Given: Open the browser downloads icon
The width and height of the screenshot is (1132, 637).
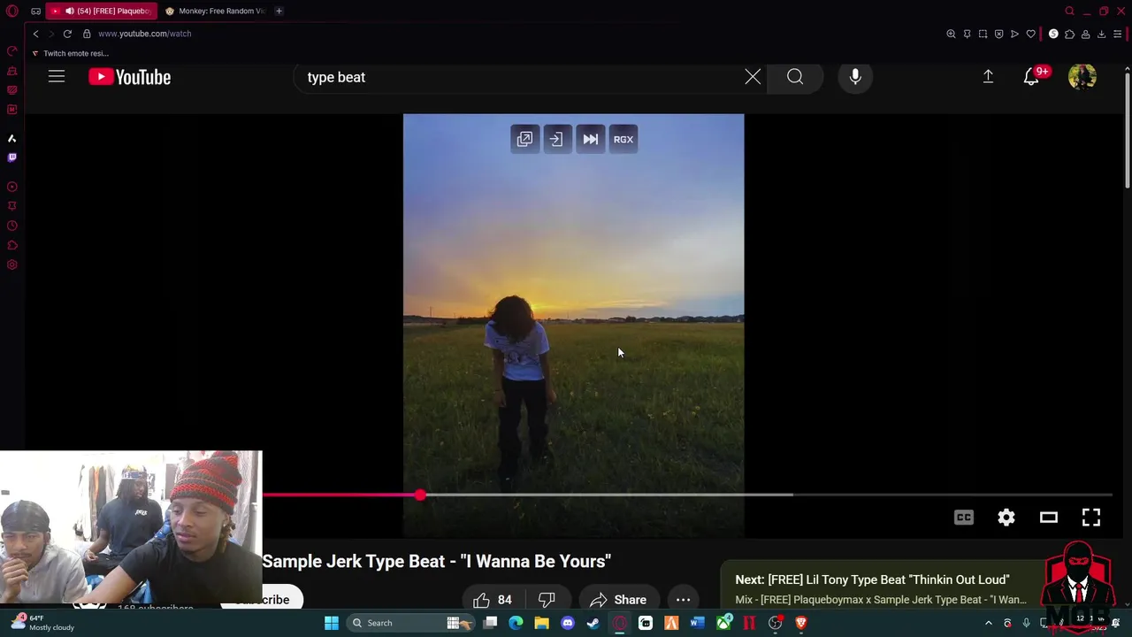Looking at the screenshot, I should pos(1101,34).
